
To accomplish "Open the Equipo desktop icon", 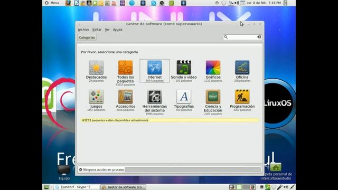I will [x=64, y=173].
